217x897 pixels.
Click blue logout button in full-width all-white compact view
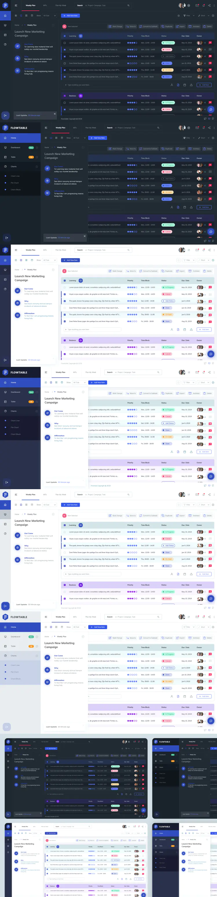[x=5, y=606]
